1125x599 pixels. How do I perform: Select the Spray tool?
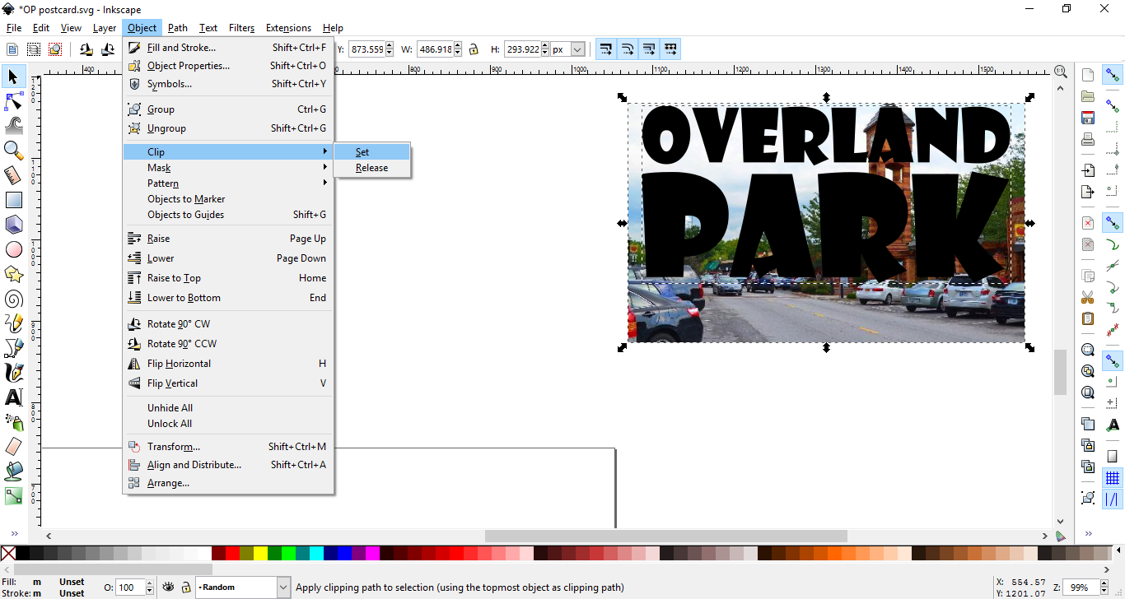pyautogui.click(x=13, y=422)
